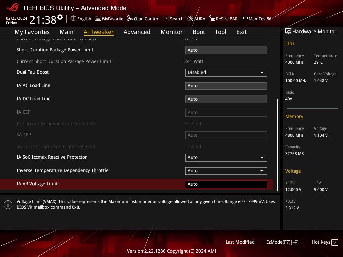The height and width of the screenshot is (257, 343).
Task: Switch to My Favorites tab
Action: 32,32
